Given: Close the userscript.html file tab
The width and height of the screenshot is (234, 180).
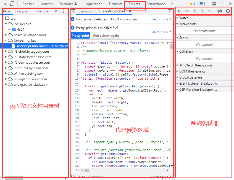Looking at the screenshot, I should point(130,11).
